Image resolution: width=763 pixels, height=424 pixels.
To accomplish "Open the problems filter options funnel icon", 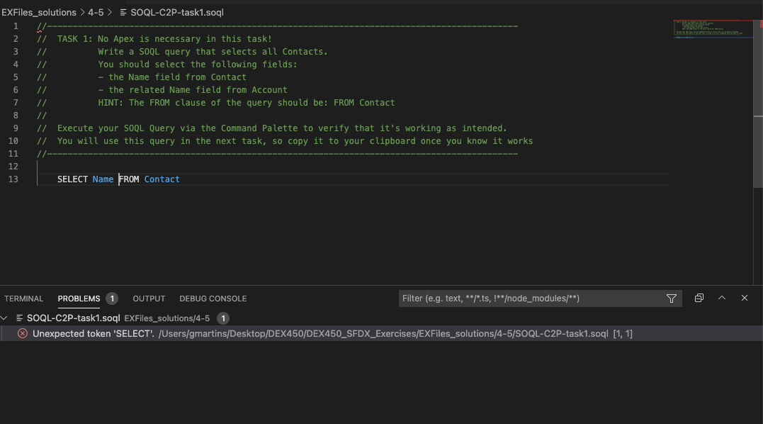I will pyautogui.click(x=672, y=299).
